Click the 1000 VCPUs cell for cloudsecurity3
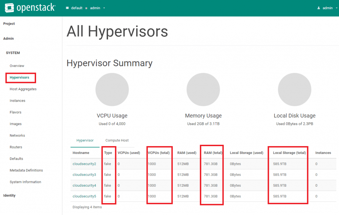Viewport: 339px width, 215px height. coord(152,175)
